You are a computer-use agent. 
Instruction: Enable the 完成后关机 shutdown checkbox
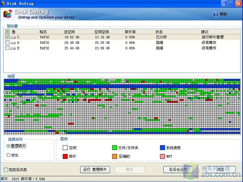[x=6, y=170]
